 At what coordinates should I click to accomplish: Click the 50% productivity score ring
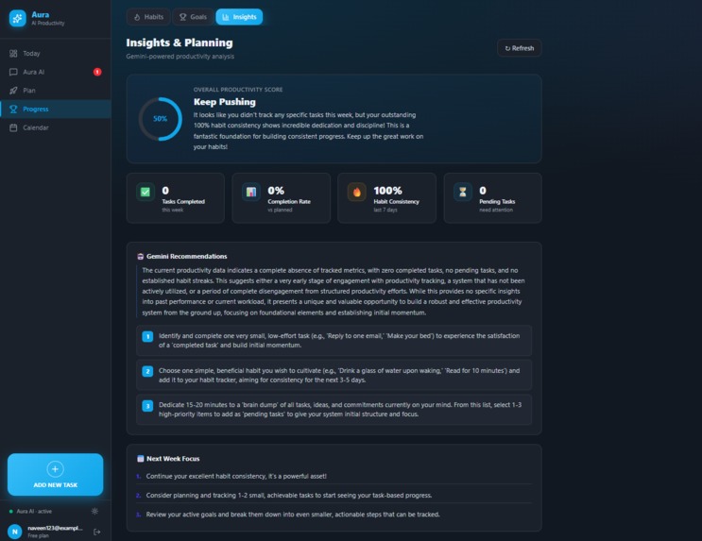pos(161,119)
